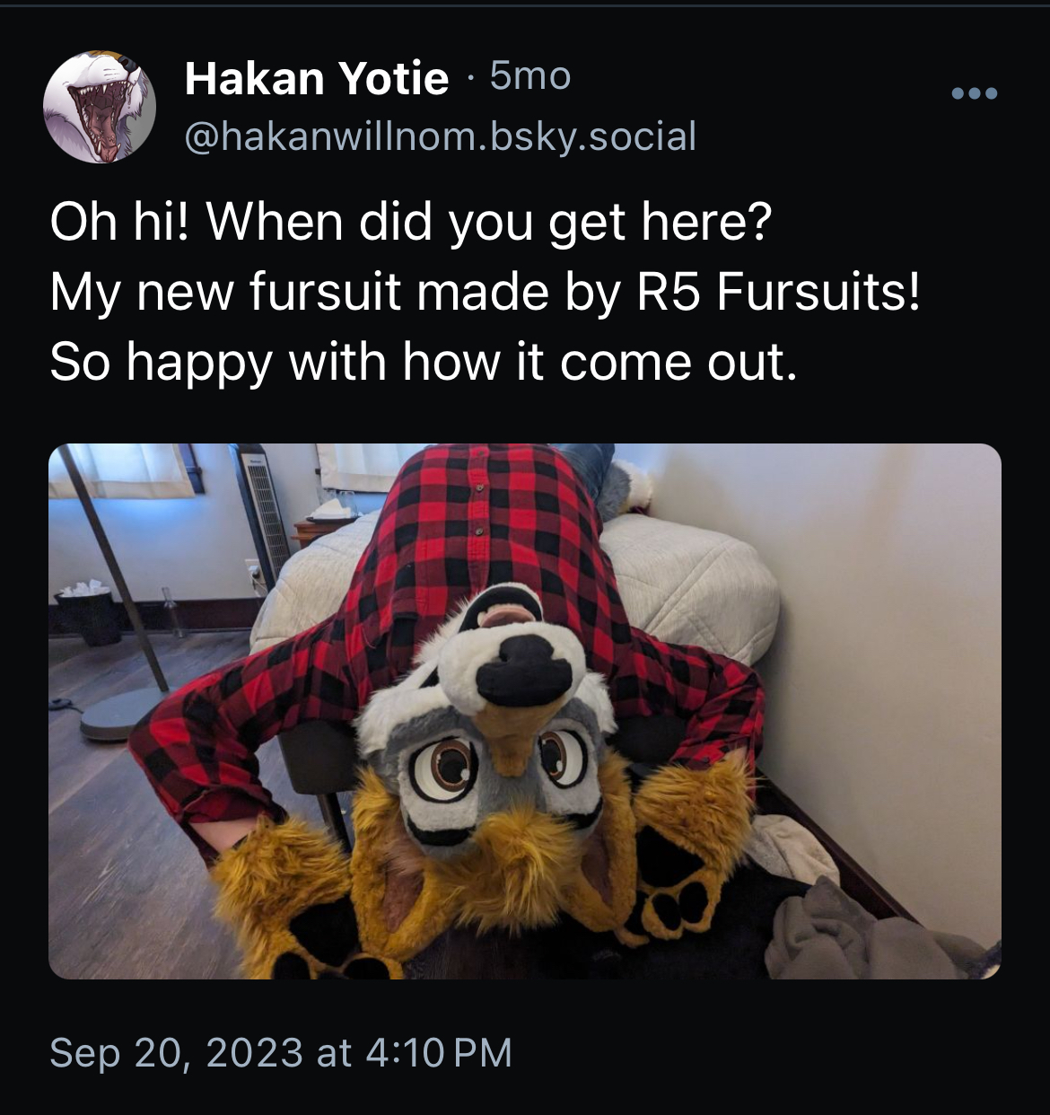
Task: Open the Hakan Yotie display name link
Action: 316,78
